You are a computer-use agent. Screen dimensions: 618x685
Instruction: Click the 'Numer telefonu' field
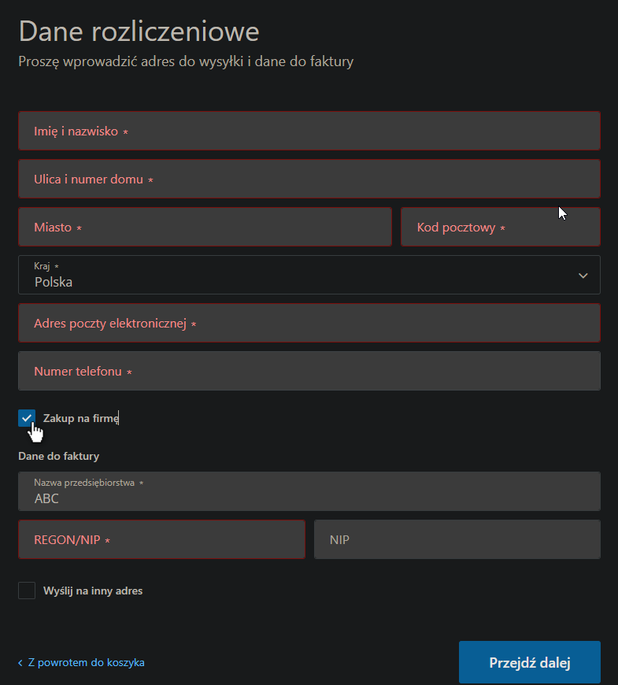coord(309,371)
